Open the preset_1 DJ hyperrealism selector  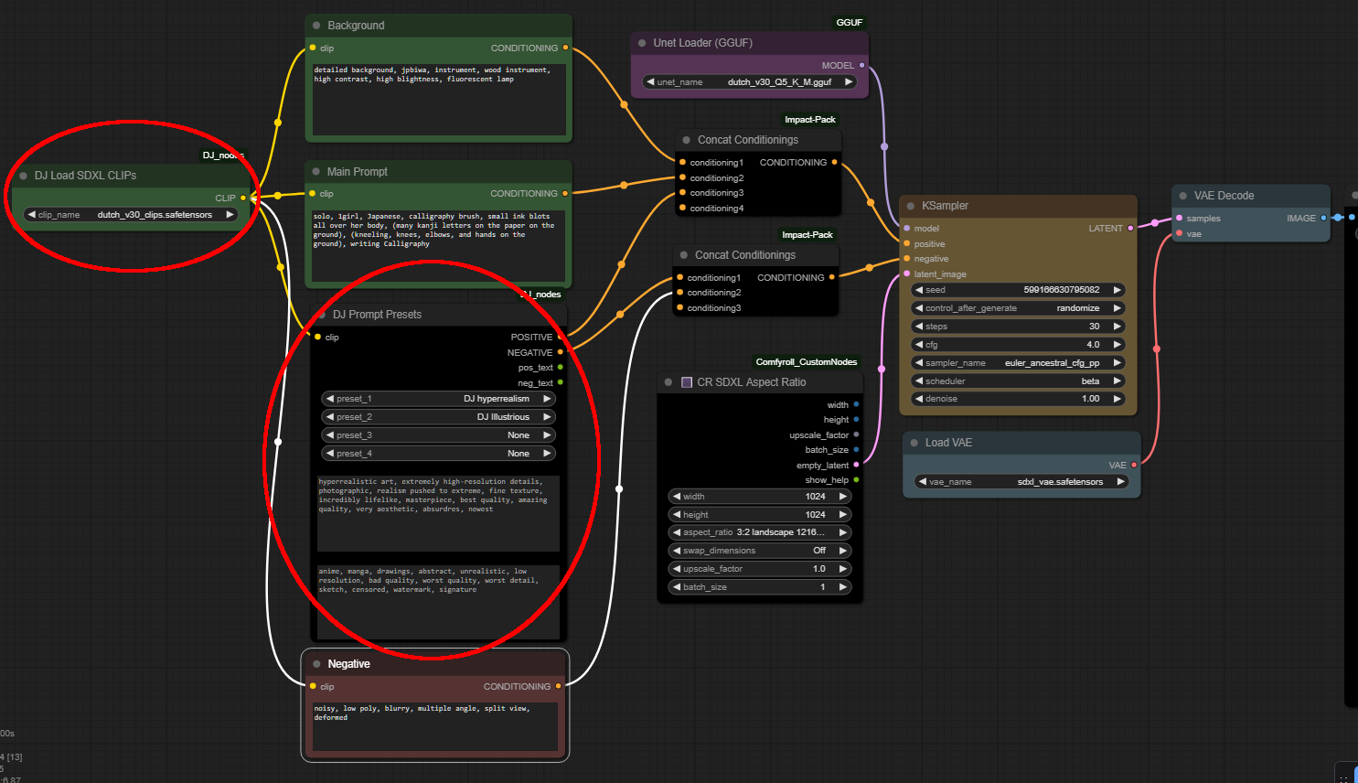coord(439,399)
